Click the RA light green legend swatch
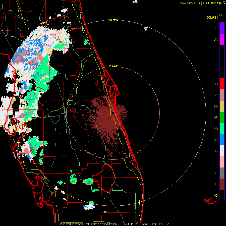Viewport: 226px width, 226px height. (x=222, y=129)
